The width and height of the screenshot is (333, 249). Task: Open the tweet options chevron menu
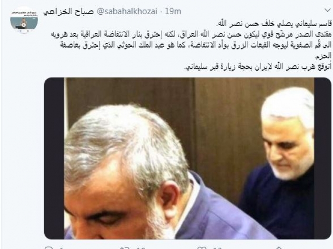click(x=328, y=10)
